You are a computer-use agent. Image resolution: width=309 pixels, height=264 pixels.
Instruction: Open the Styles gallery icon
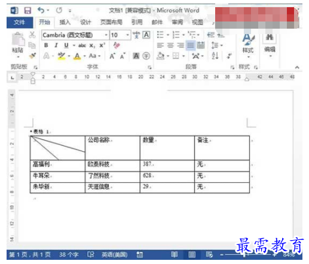click(x=248, y=39)
